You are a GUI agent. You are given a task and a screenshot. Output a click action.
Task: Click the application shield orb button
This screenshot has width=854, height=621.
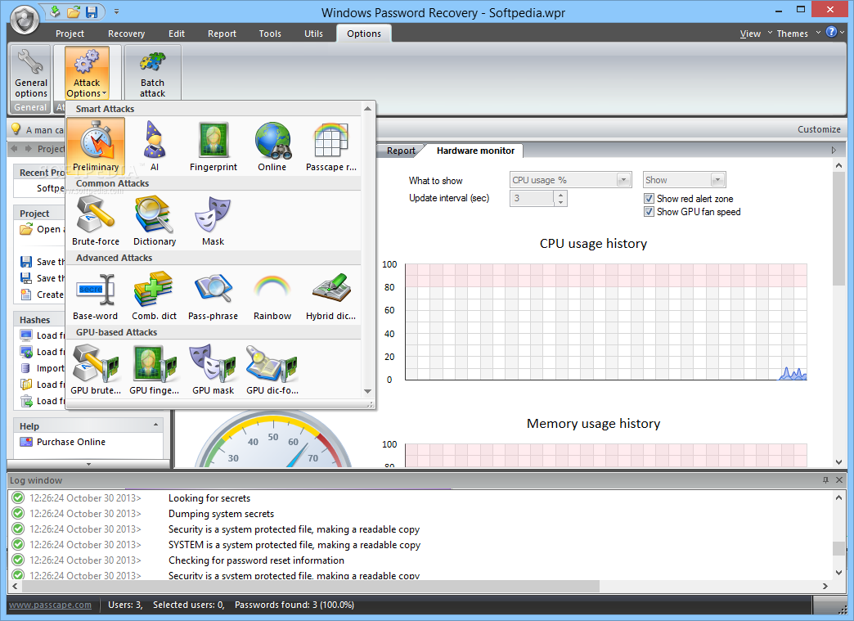25,20
